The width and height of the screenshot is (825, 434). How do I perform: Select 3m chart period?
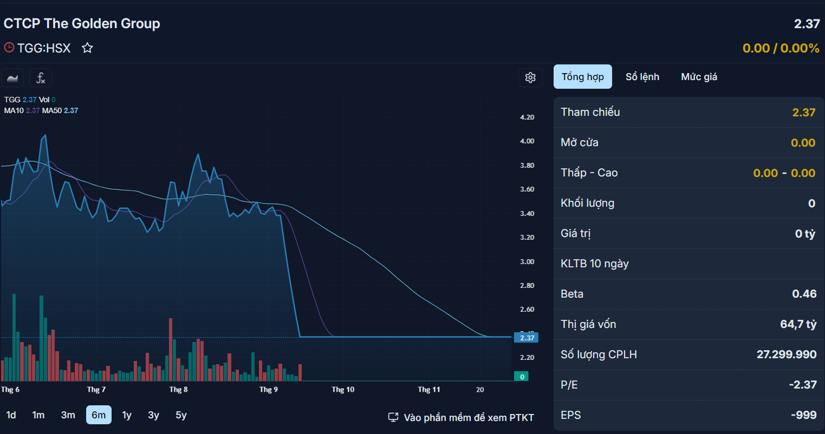(68, 415)
